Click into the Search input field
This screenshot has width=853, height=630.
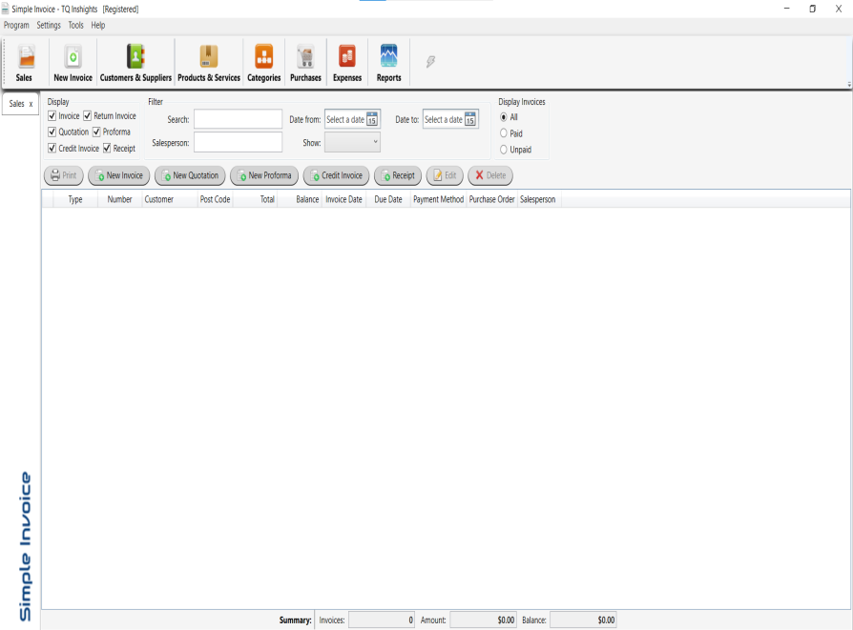click(x=238, y=119)
